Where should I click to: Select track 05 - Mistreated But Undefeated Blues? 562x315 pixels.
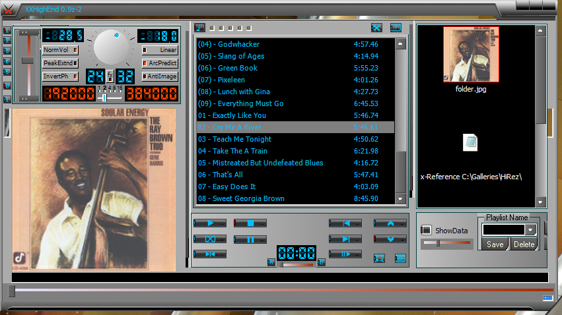296,163
